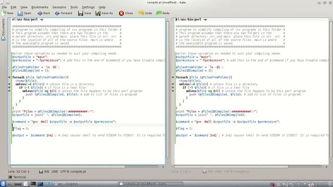This screenshot has height=187, width=333.
Task: Toggle INS insert mode in left status bar
Action: pyautogui.click(x=46, y=171)
